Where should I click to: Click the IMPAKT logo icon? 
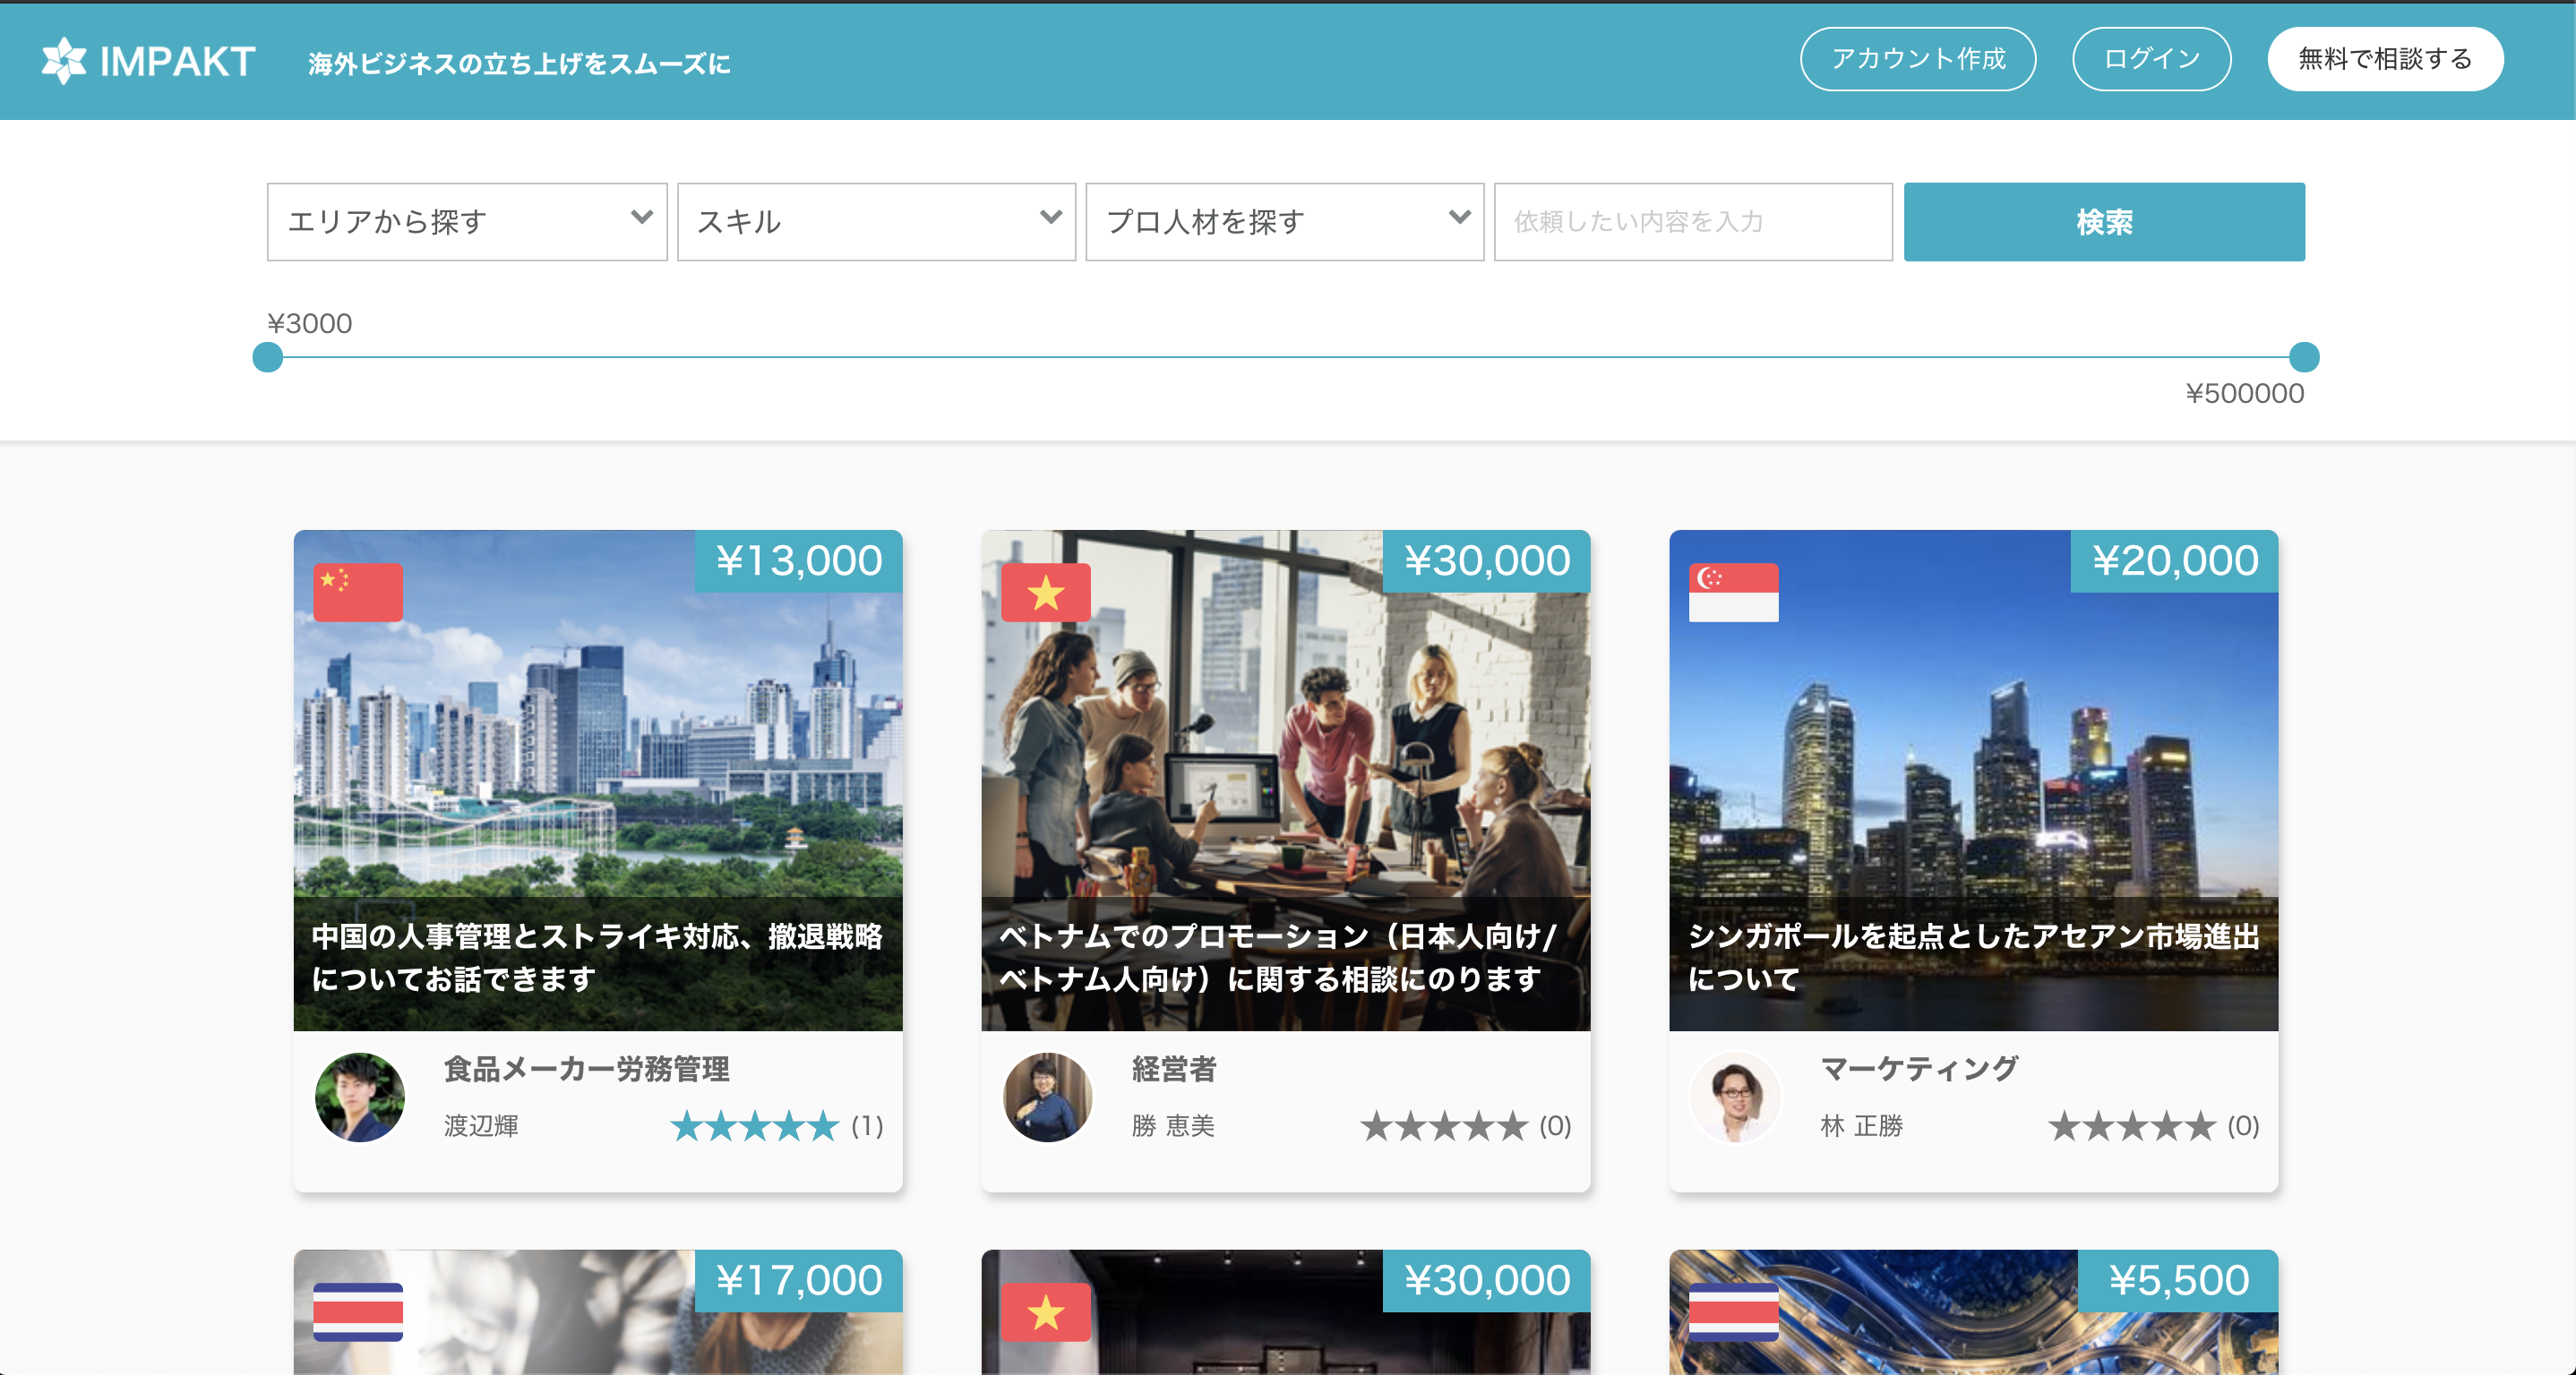(x=62, y=60)
